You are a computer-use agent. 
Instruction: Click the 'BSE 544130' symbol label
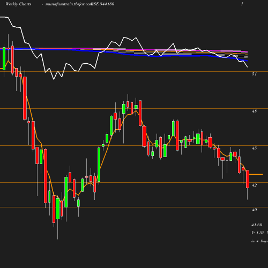(103, 4)
